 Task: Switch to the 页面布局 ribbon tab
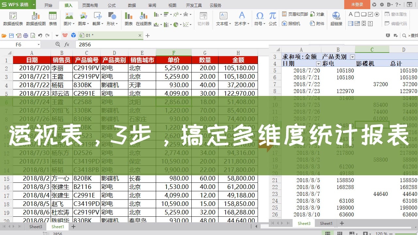click(90, 5)
